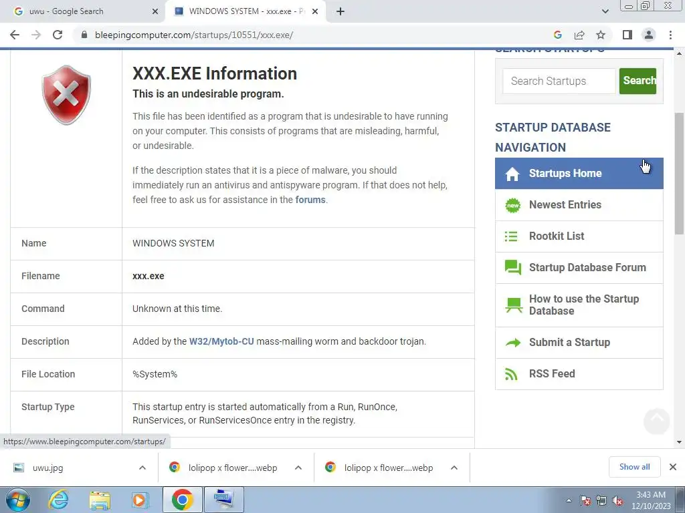This screenshot has width=685, height=513.
Task: Open Startup Database Forum link
Action: point(579,267)
